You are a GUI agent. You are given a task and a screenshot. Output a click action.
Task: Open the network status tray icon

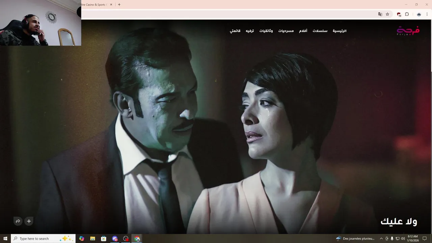[x=398, y=239]
